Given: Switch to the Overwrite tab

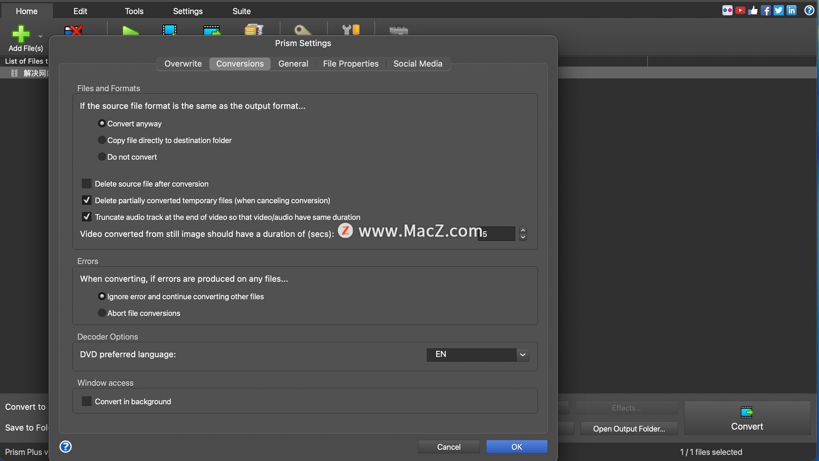Looking at the screenshot, I should (183, 64).
